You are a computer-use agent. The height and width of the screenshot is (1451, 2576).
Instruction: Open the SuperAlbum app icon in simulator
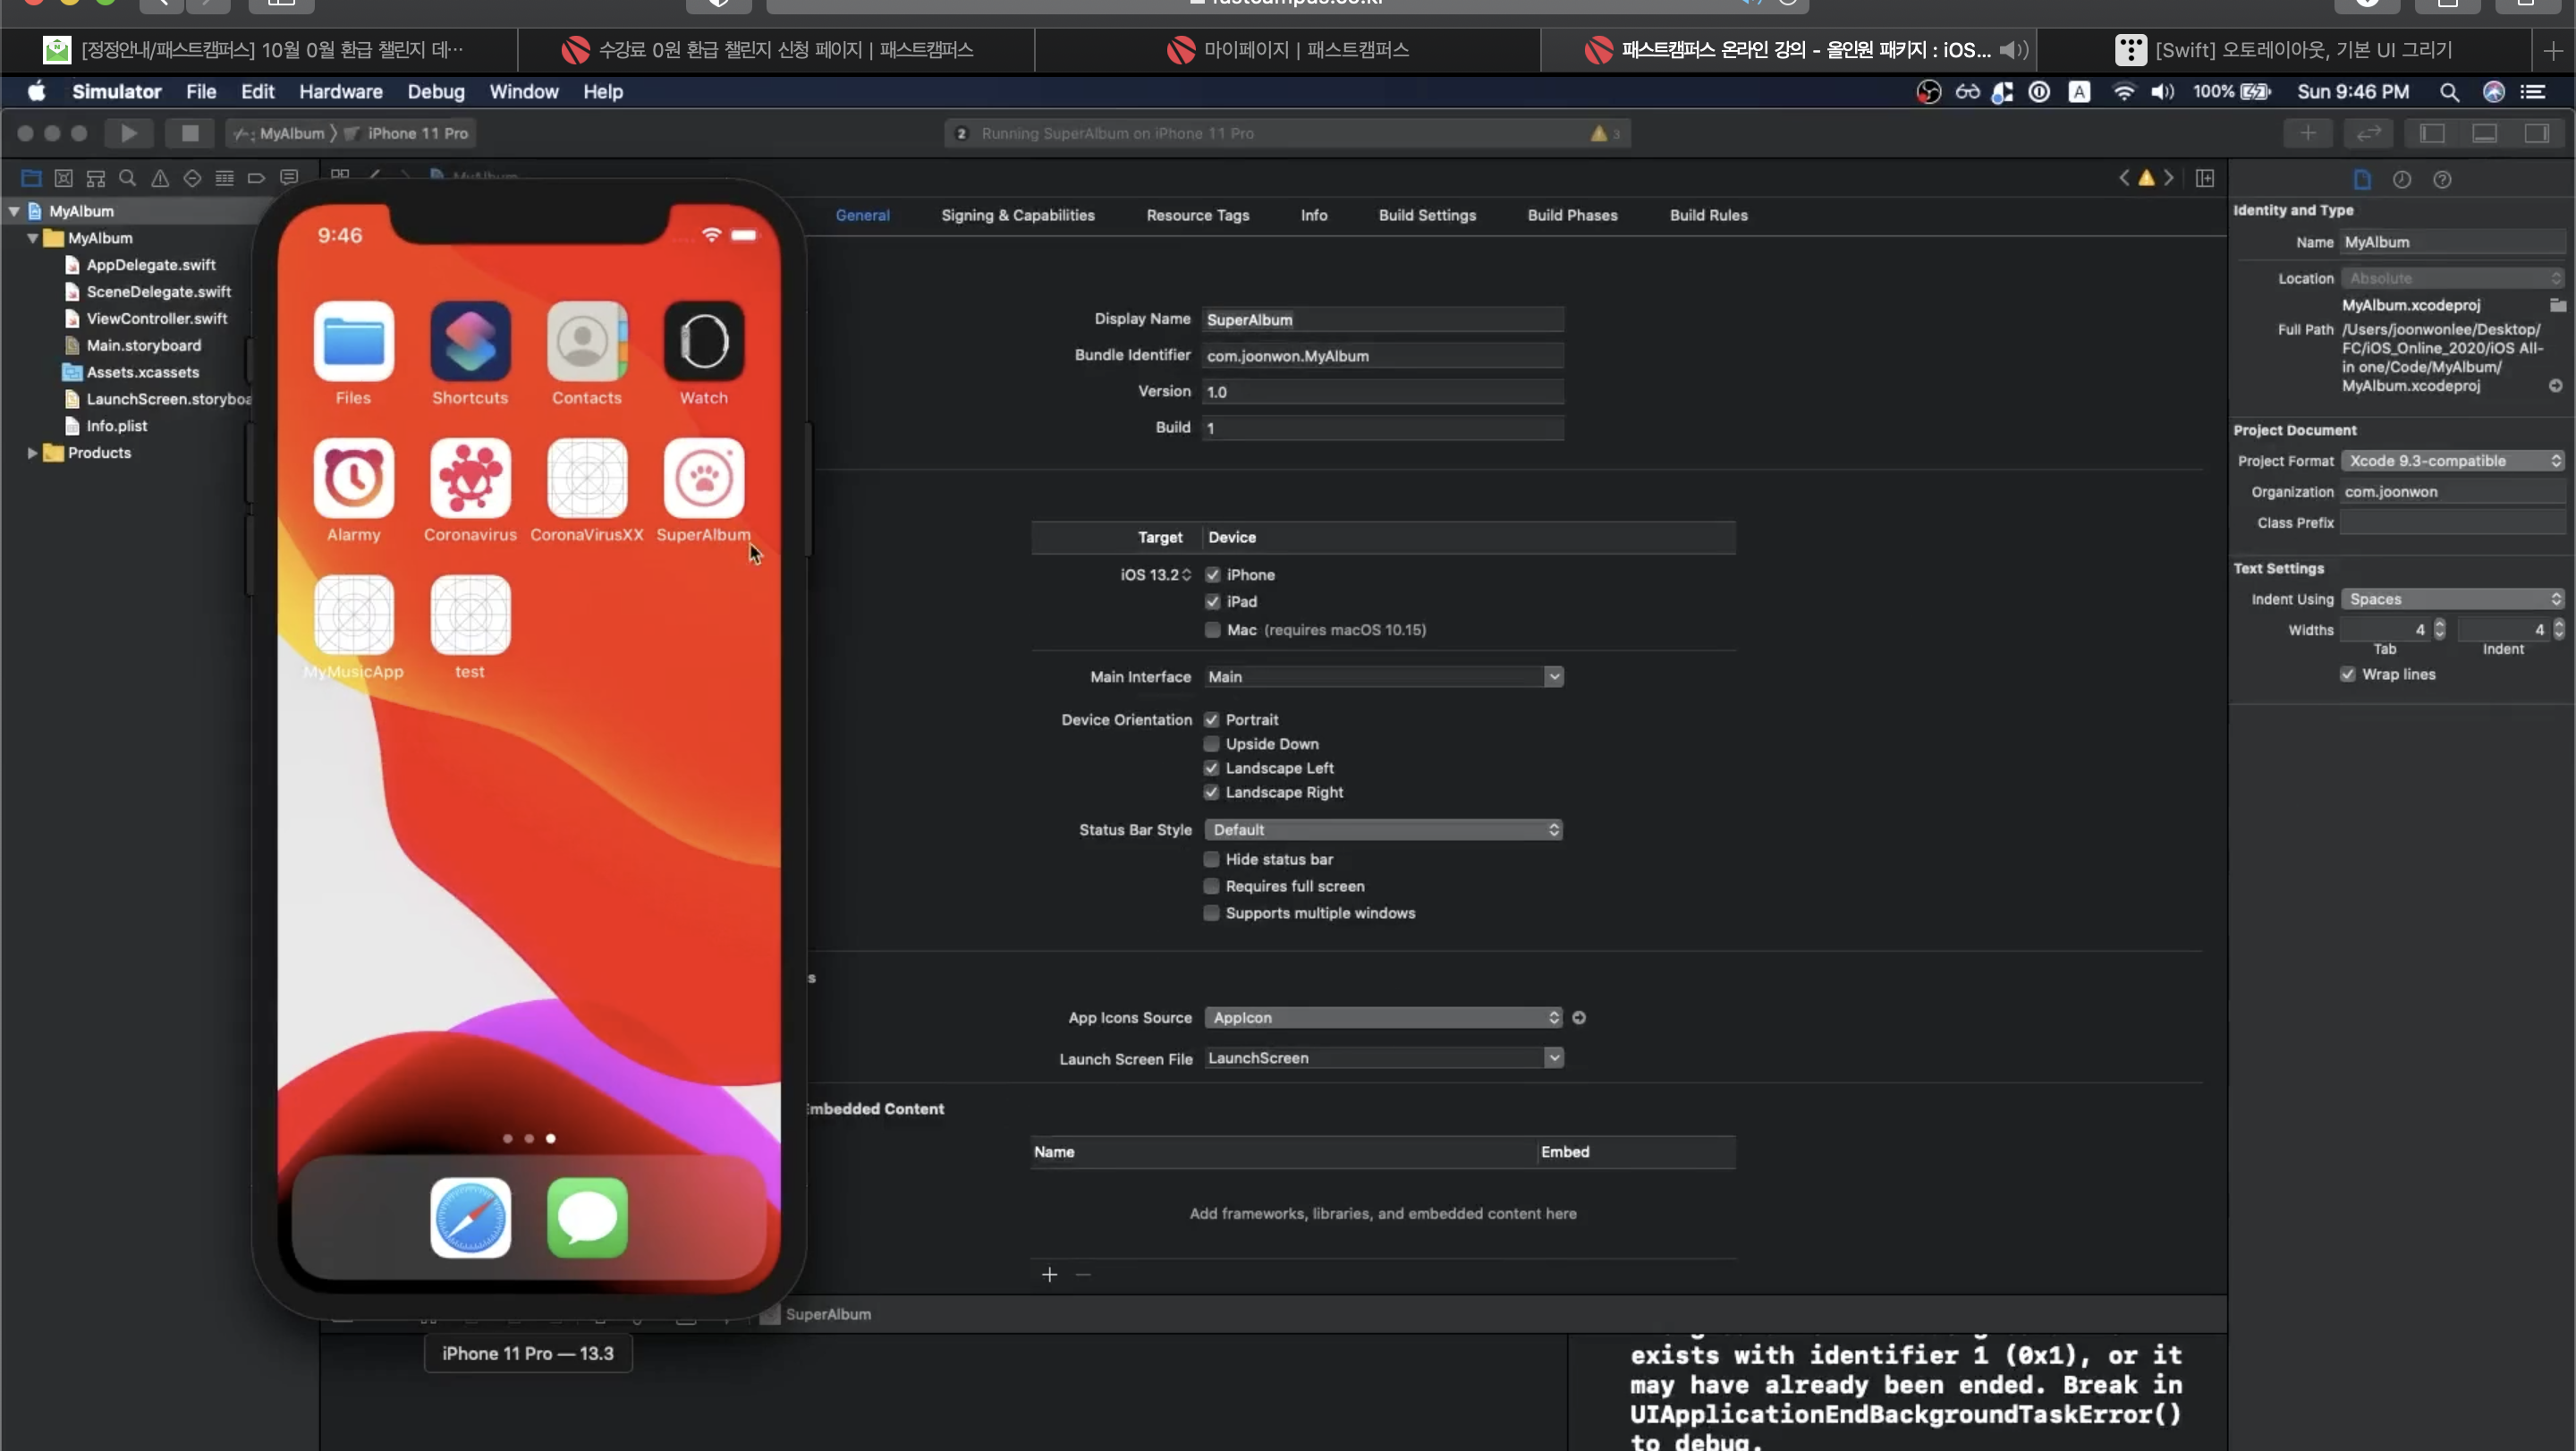point(703,477)
